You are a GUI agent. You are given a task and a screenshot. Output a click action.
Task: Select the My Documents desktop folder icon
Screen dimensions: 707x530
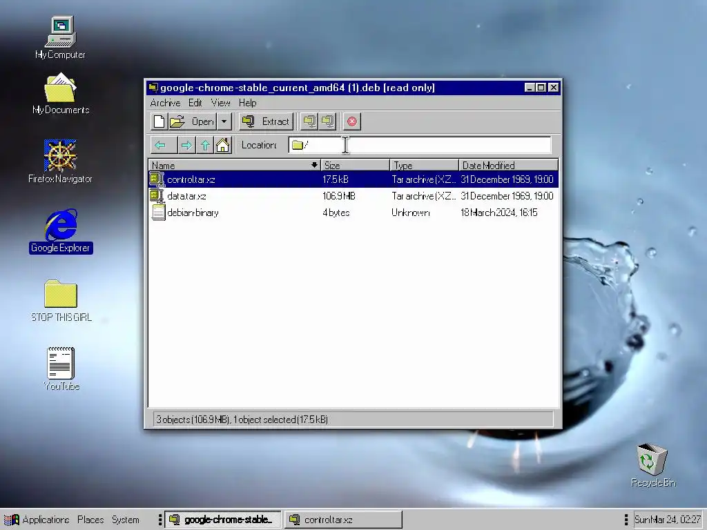(x=61, y=94)
